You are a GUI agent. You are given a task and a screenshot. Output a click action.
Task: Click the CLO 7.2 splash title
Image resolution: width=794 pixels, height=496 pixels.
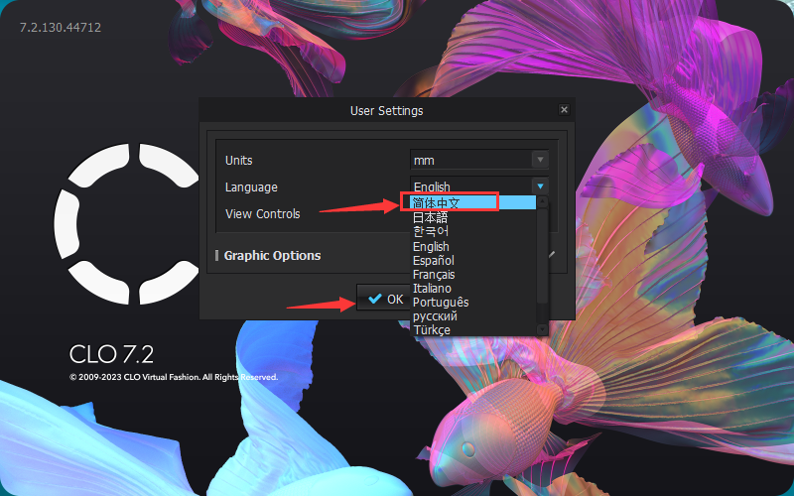(111, 354)
